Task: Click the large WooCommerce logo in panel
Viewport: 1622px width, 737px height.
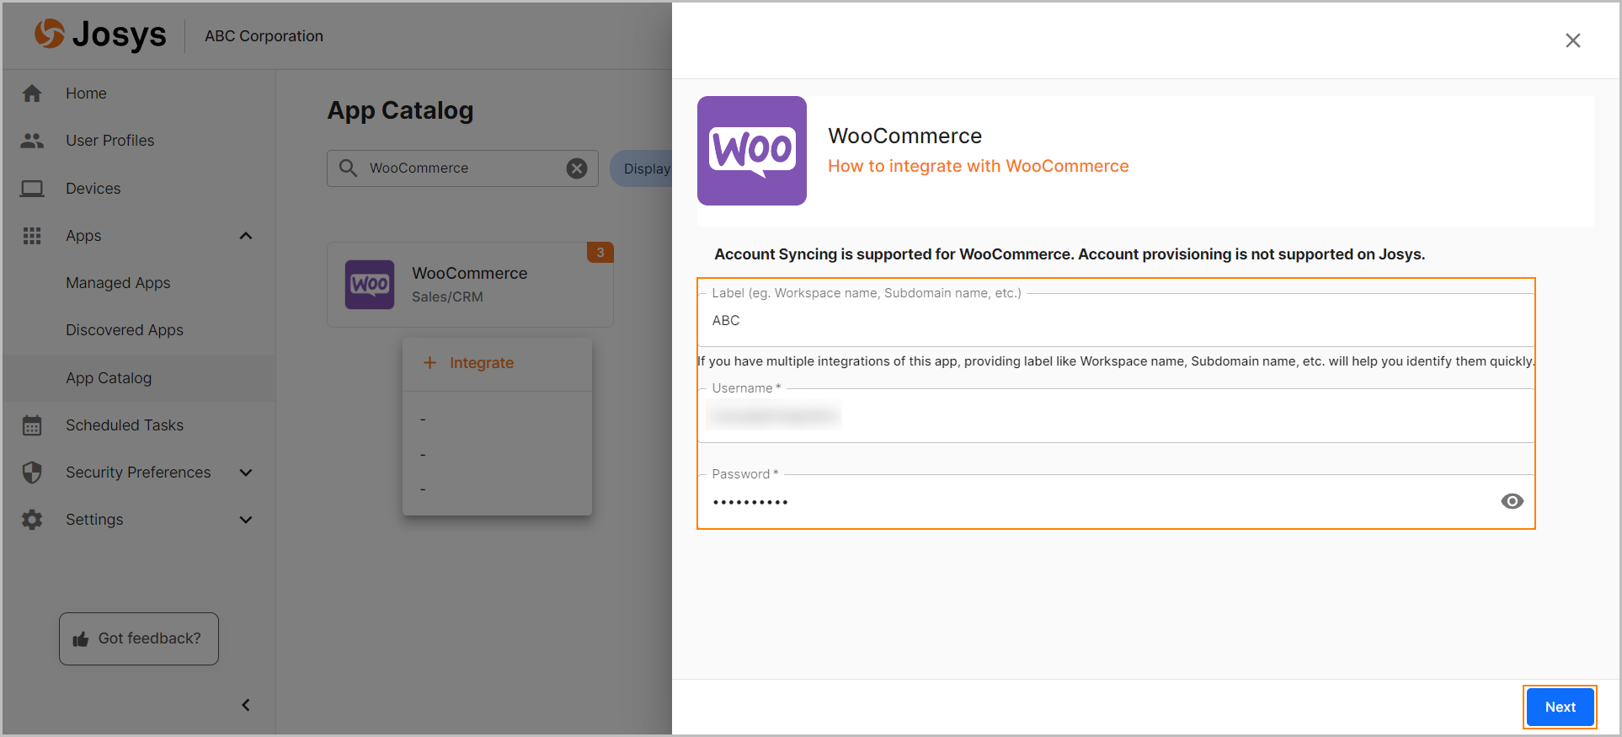Action: [x=752, y=151]
